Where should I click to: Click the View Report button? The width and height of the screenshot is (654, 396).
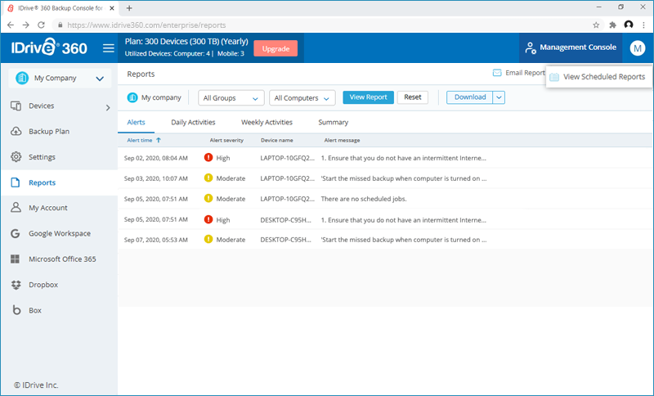(x=368, y=97)
